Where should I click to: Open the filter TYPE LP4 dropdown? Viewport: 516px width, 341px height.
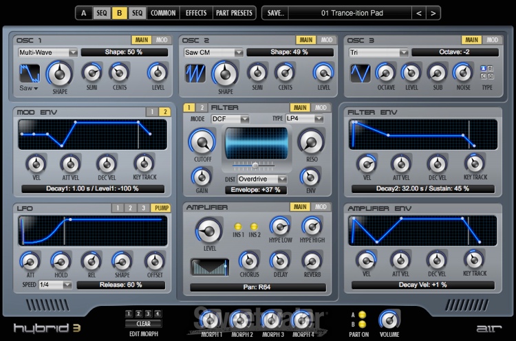point(304,119)
